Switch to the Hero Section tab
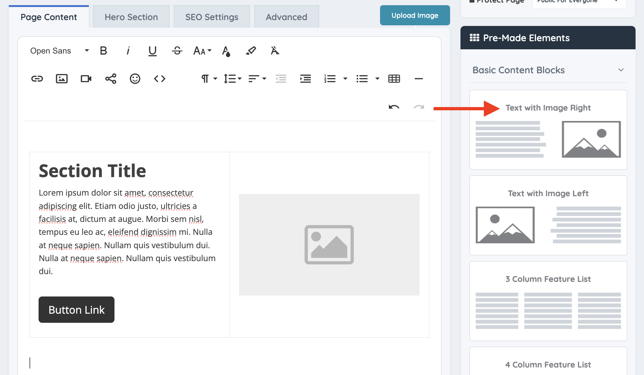Image resolution: width=644 pixels, height=375 pixels. [x=131, y=17]
